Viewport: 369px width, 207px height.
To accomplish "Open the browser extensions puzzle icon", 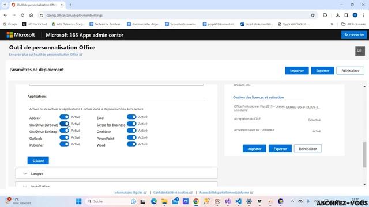I will 325,16.
